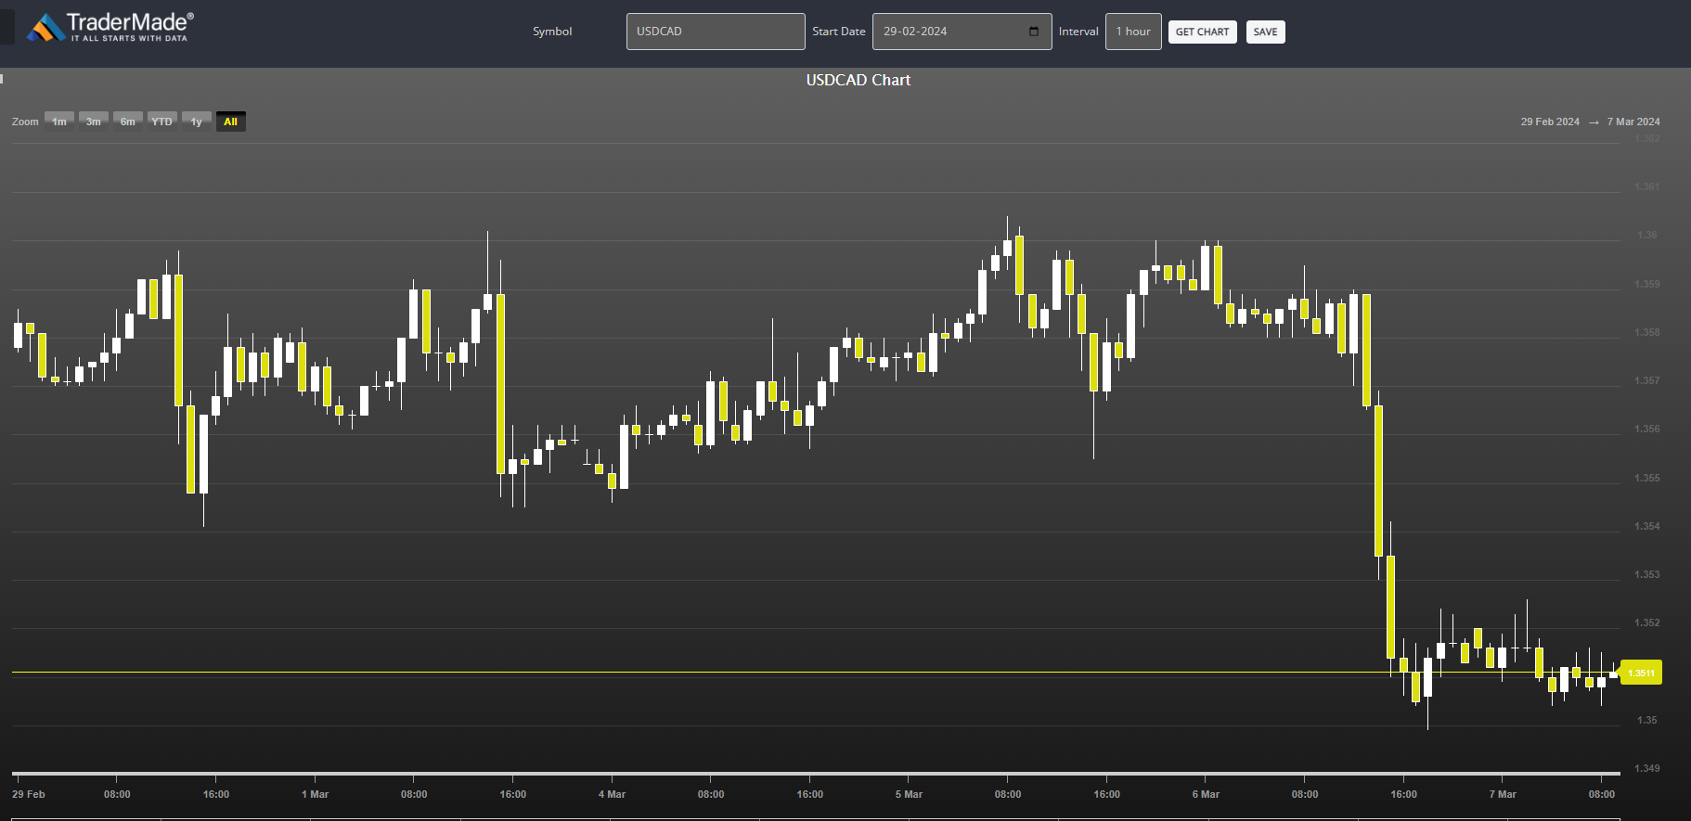The height and width of the screenshot is (821, 1691).
Task: Click the 7 Mar 2024 range end date
Action: pos(1633,122)
